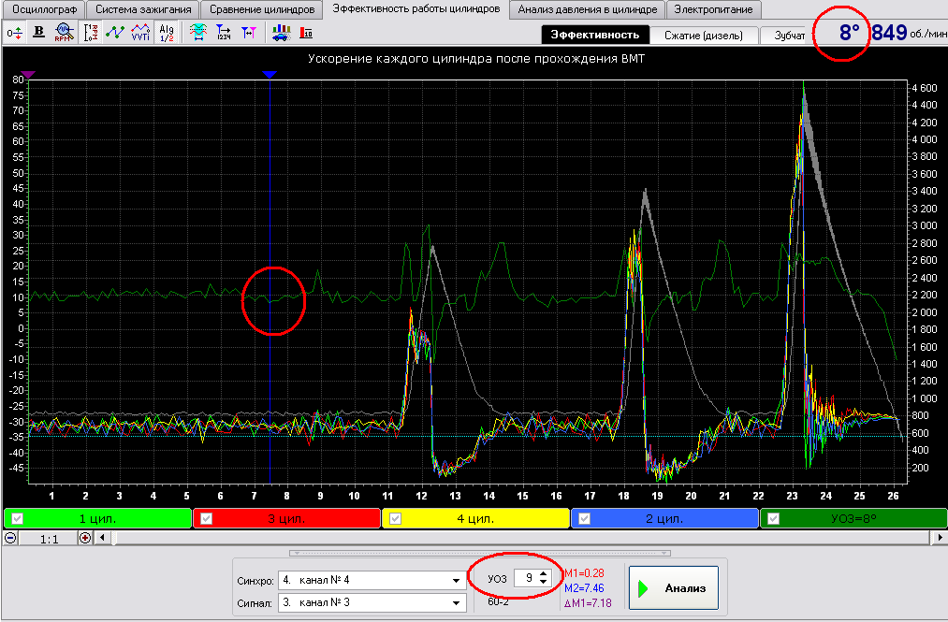Open the Электропитание tab
This screenshot has width=948, height=622.
pyautogui.click(x=713, y=9)
